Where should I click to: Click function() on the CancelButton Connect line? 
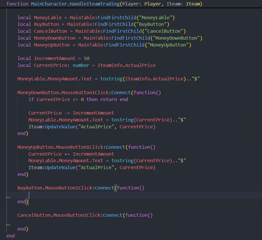click(x=139, y=215)
